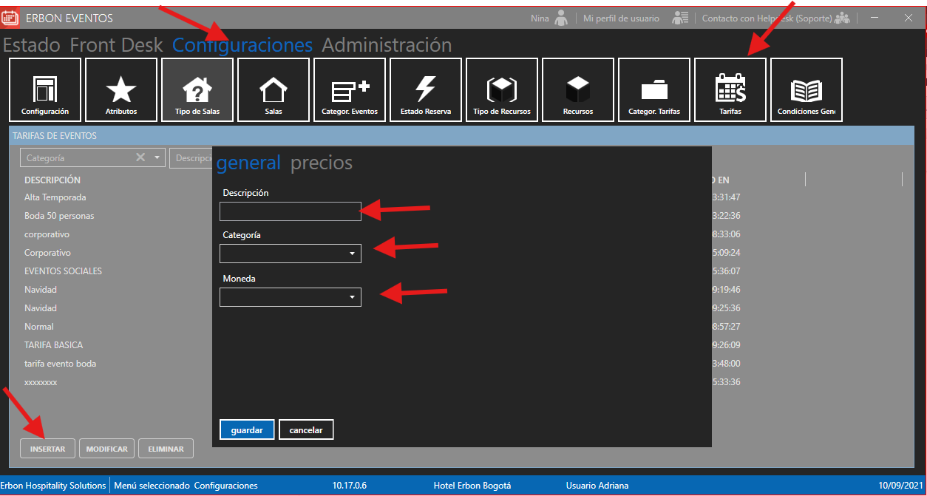
Task: Switch to the precios tab
Action: (322, 163)
